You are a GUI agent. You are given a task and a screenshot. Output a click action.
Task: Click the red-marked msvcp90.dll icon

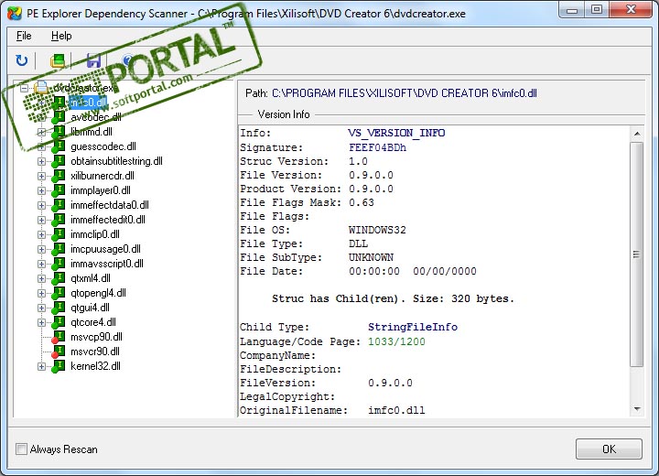(x=58, y=337)
